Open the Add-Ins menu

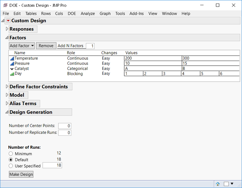[136, 14]
